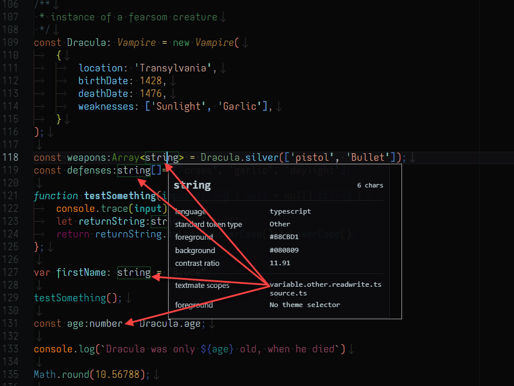Click 'string' heading in the token inspector

[192, 185]
